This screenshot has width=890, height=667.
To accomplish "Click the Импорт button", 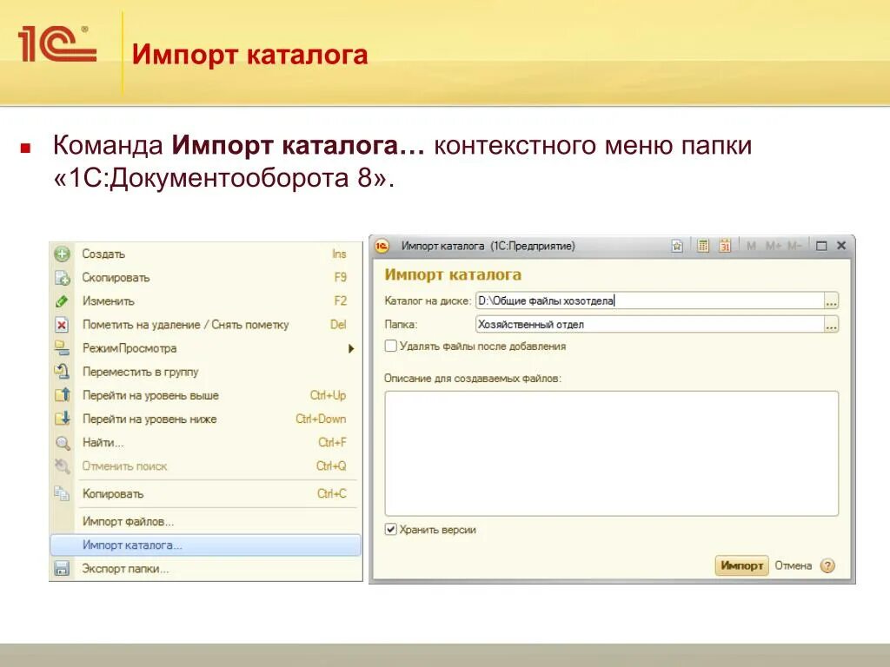I will tap(741, 565).
